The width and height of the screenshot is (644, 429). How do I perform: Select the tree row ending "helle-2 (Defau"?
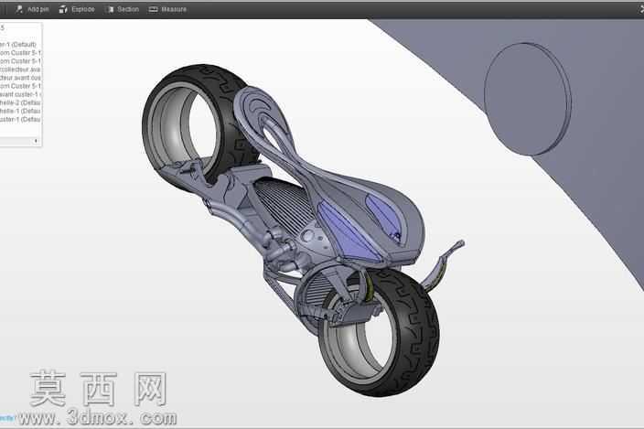tap(20, 102)
